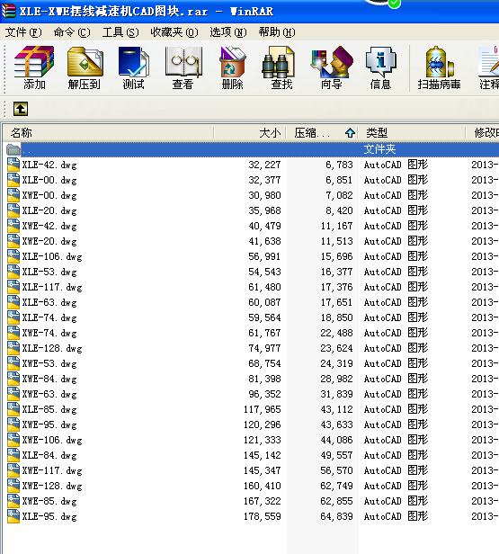Select file XWE-63.dwg
499x554 pixels.
tap(49, 394)
